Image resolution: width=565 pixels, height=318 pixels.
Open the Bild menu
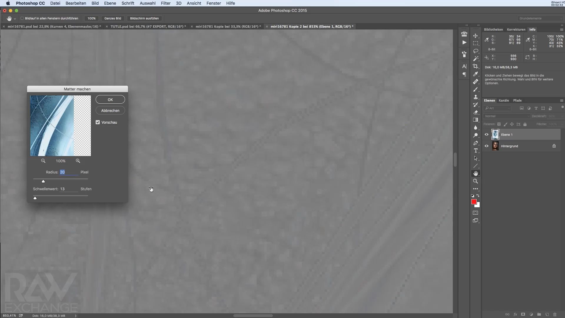[95, 3]
